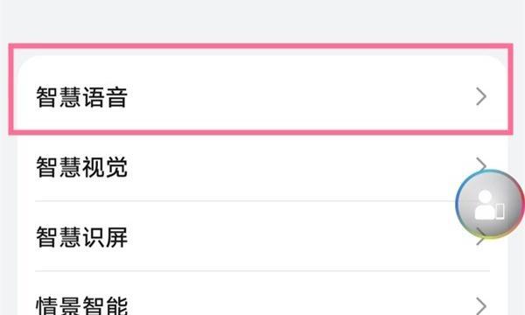Open the 智慧视觉 menu item
The image size is (525, 315).
pyautogui.click(x=262, y=166)
